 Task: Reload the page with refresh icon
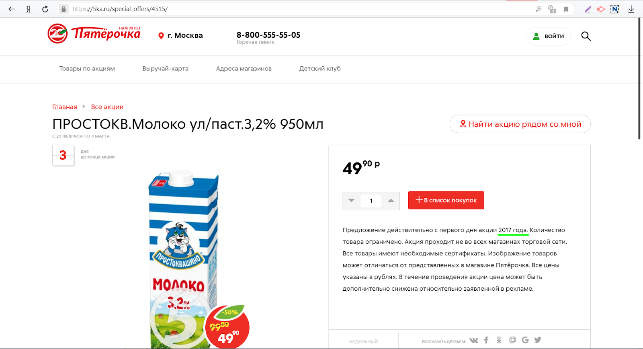pyautogui.click(x=45, y=9)
